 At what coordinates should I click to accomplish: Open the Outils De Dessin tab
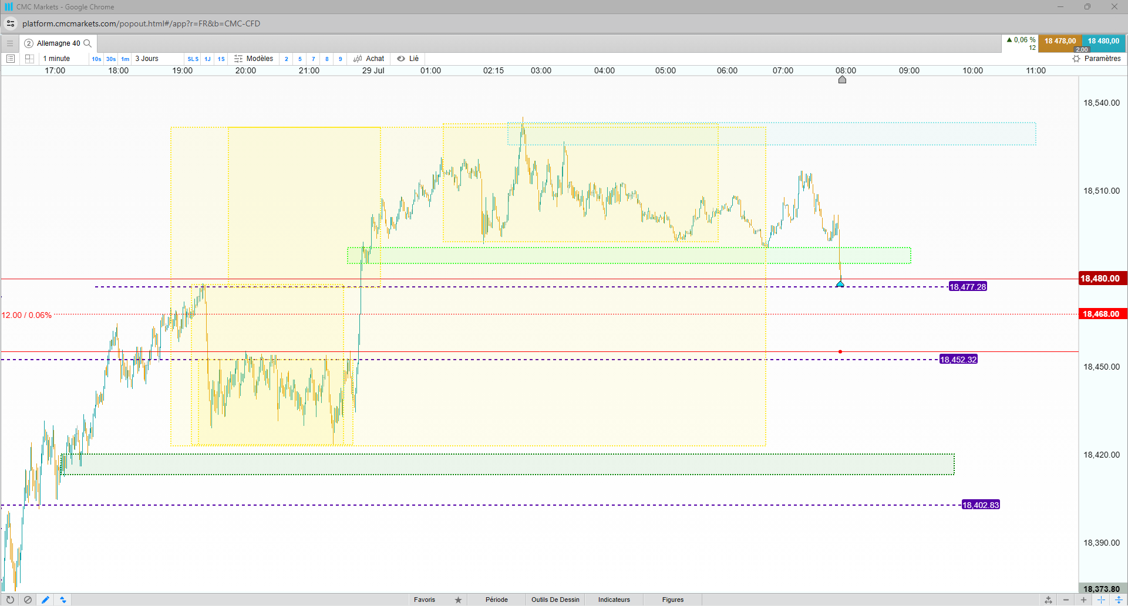555,600
